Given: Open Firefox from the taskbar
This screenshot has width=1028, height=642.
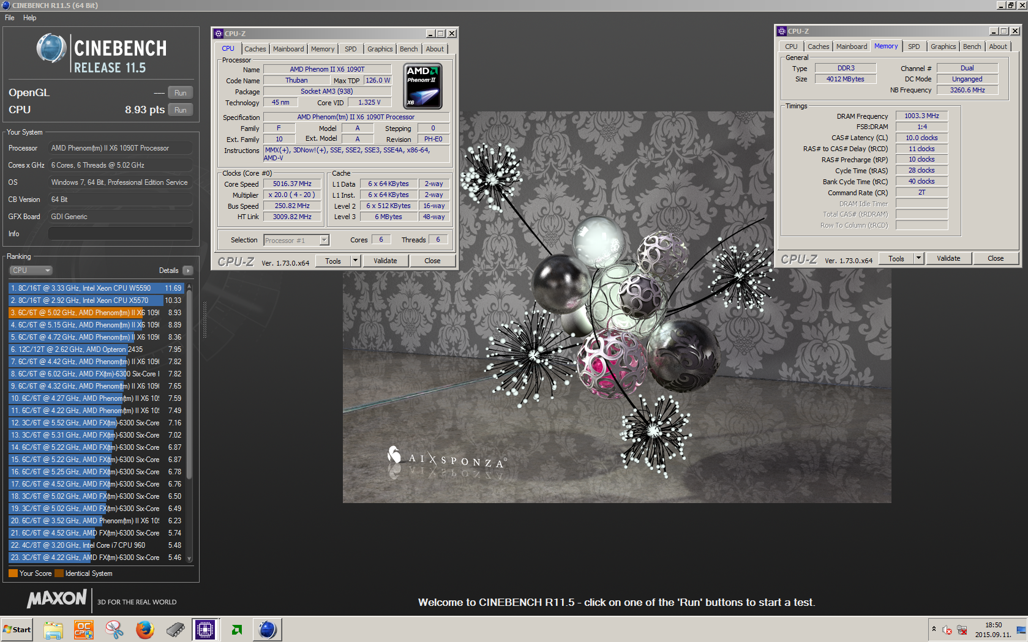Looking at the screenshot, I should [145, 629].
